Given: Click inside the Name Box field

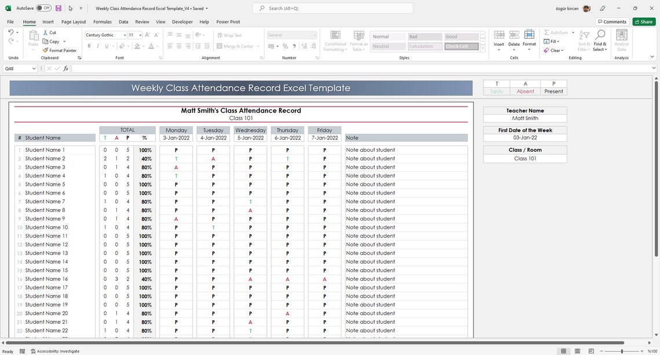Looking at the screenshot, I should (17, 68).
